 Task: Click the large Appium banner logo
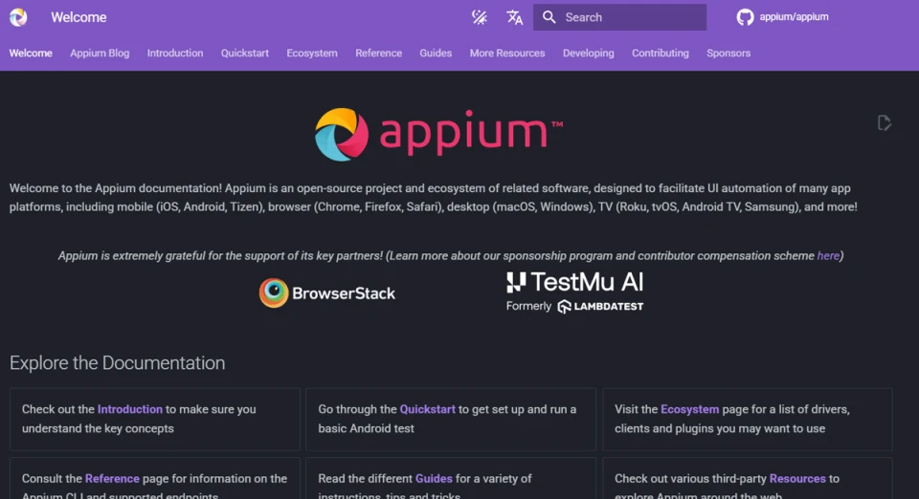tap(438, 134)
